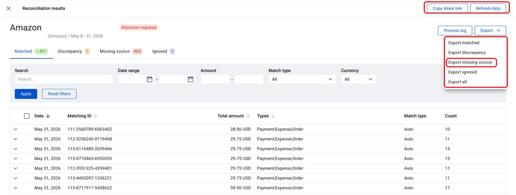Choose Export all from menu

pyautogui.click(x=476, y=82)
